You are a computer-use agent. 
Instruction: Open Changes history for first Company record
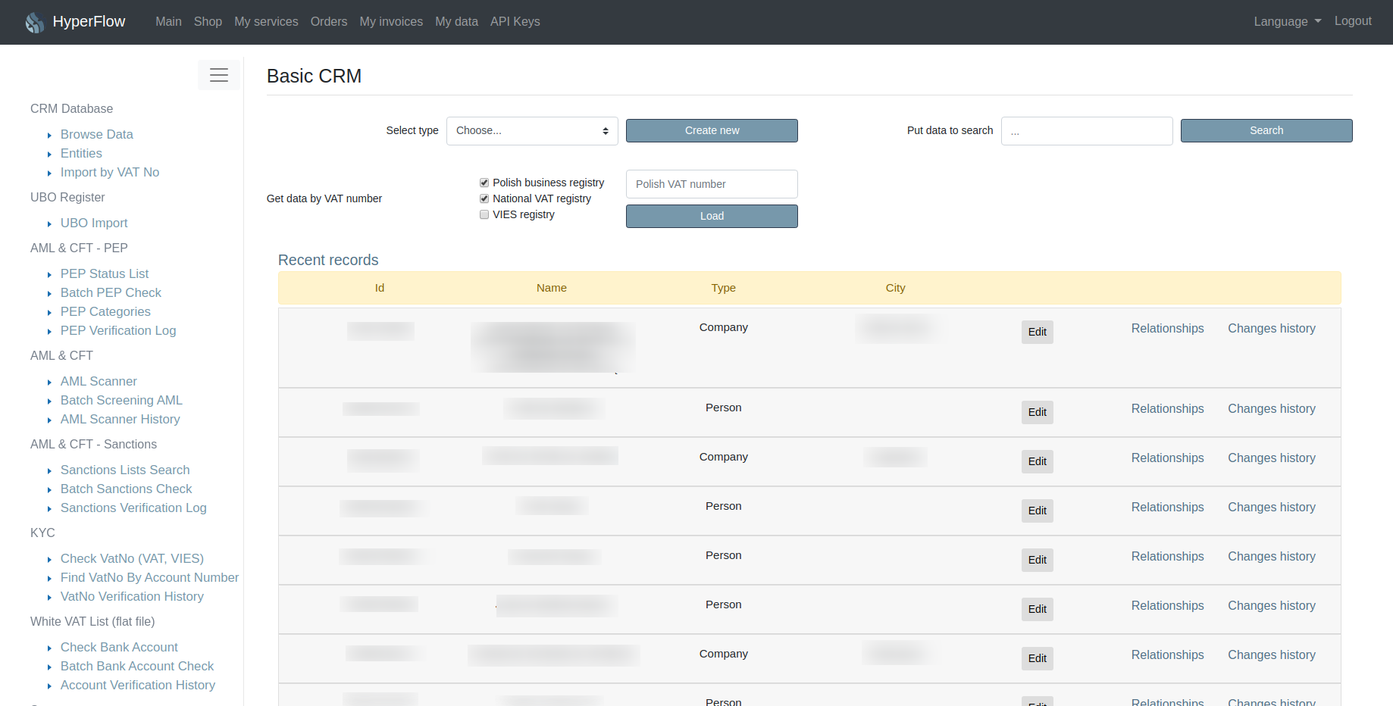1272,328
